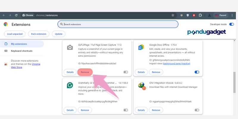Enable the Grammarly extension toggle
The image size is (238, 119).
(126, 110)
